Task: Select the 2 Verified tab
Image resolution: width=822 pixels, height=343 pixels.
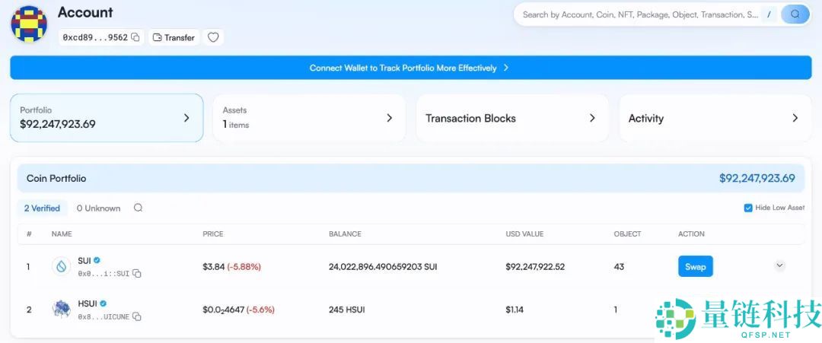Action: (42, 208)
